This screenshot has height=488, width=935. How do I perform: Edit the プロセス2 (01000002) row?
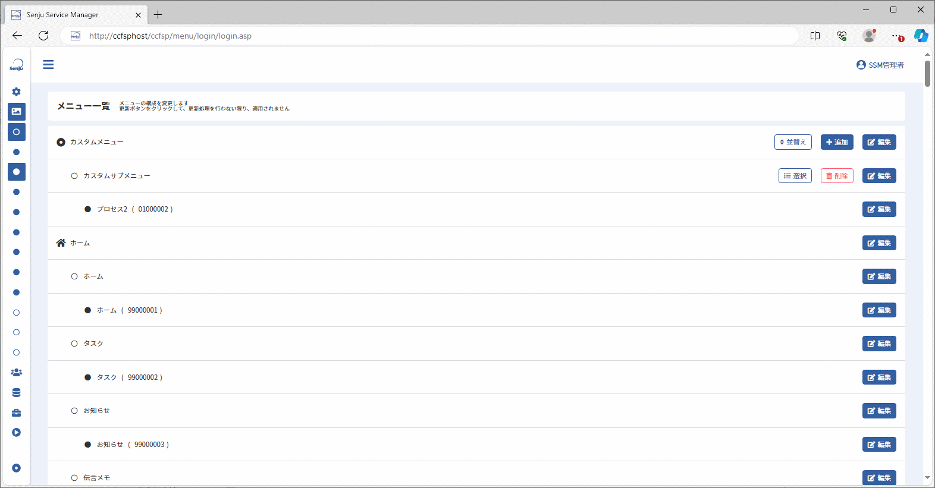pos(879,209)
